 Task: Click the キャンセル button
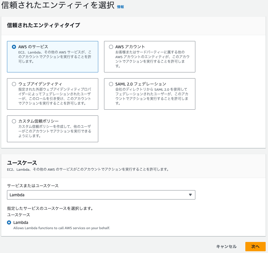[226, 247]
